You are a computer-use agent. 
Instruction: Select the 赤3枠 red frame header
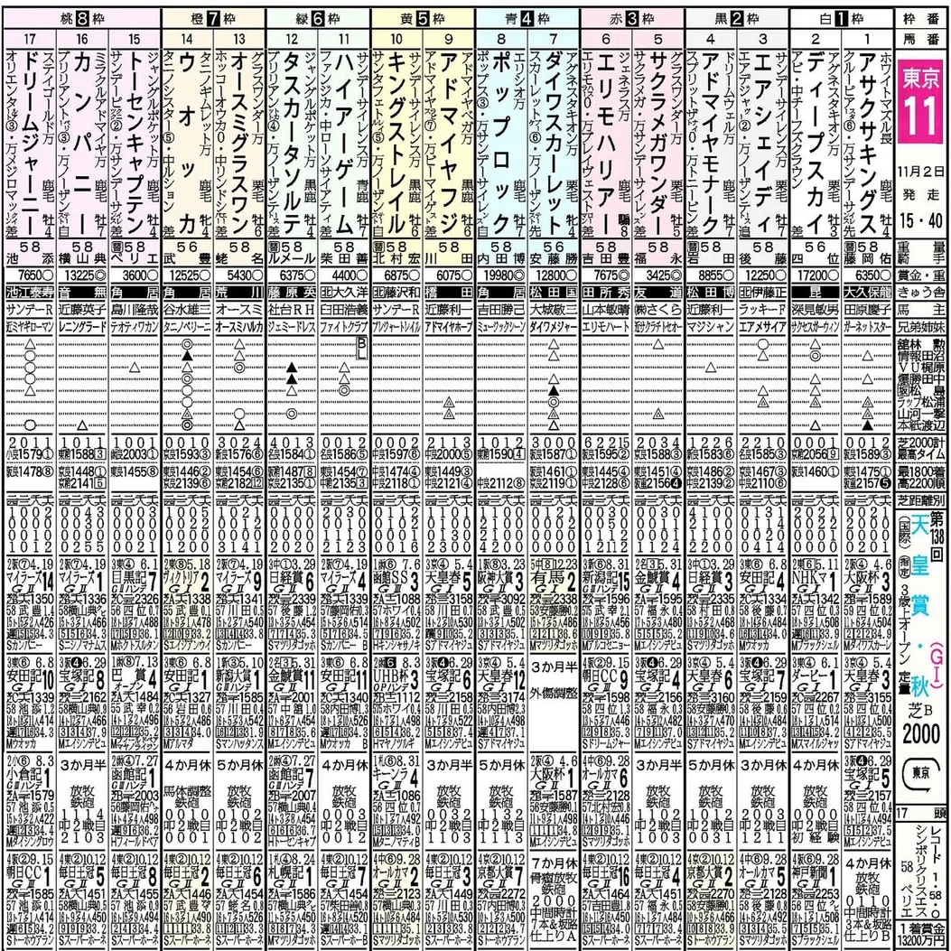632,19
